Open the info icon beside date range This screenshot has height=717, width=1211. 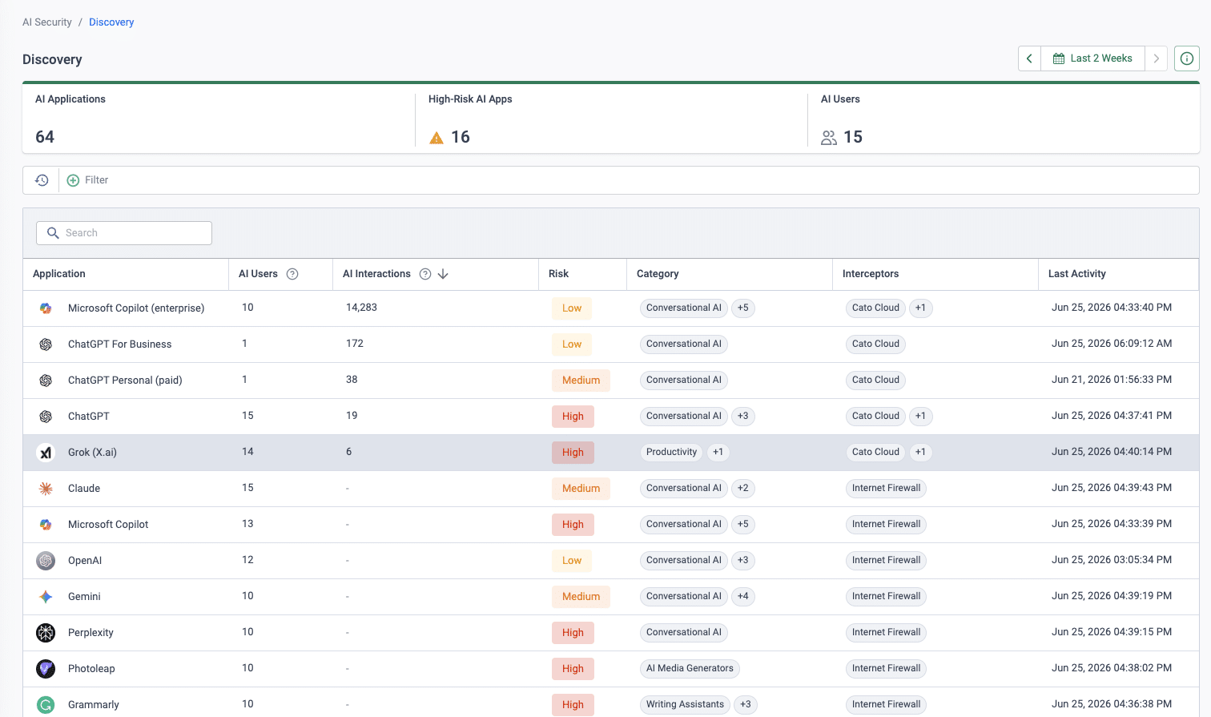pos(1186,58)
